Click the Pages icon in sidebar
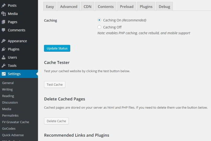This screenshot has width=211, height=141. point(4,22)
